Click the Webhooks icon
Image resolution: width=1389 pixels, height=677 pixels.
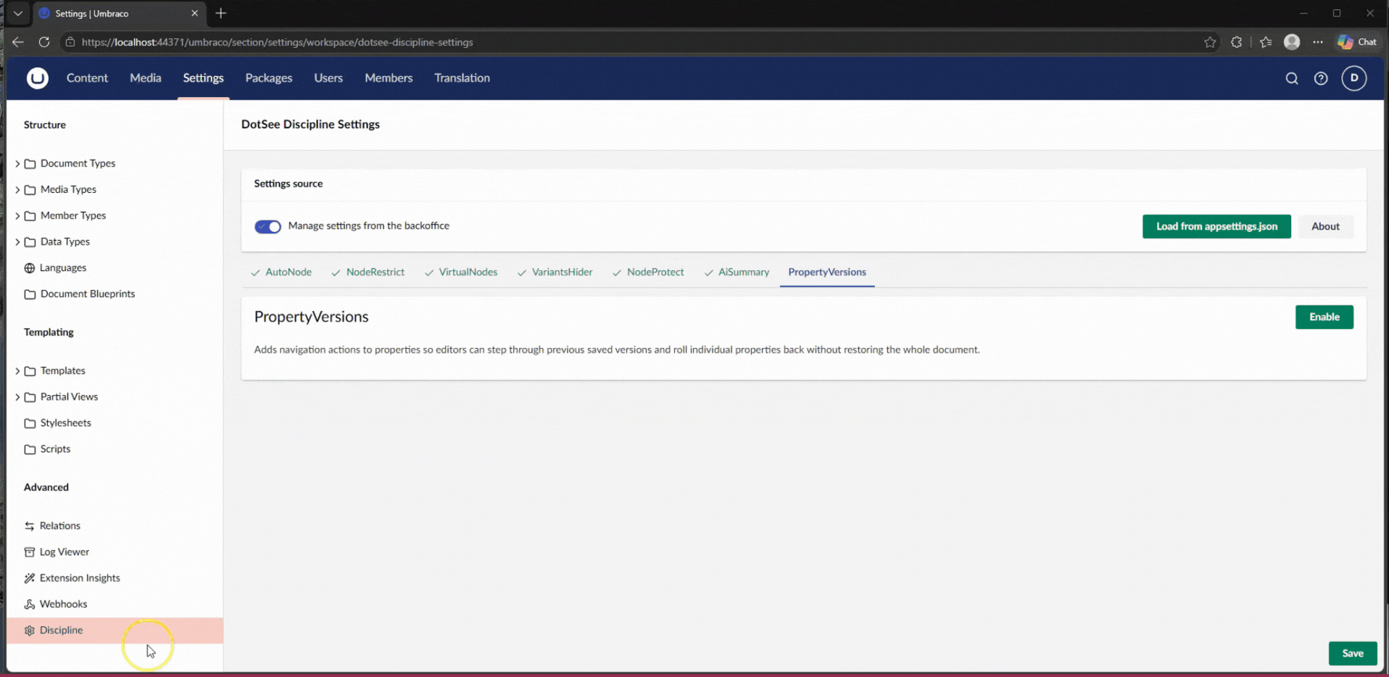(30, 605)
